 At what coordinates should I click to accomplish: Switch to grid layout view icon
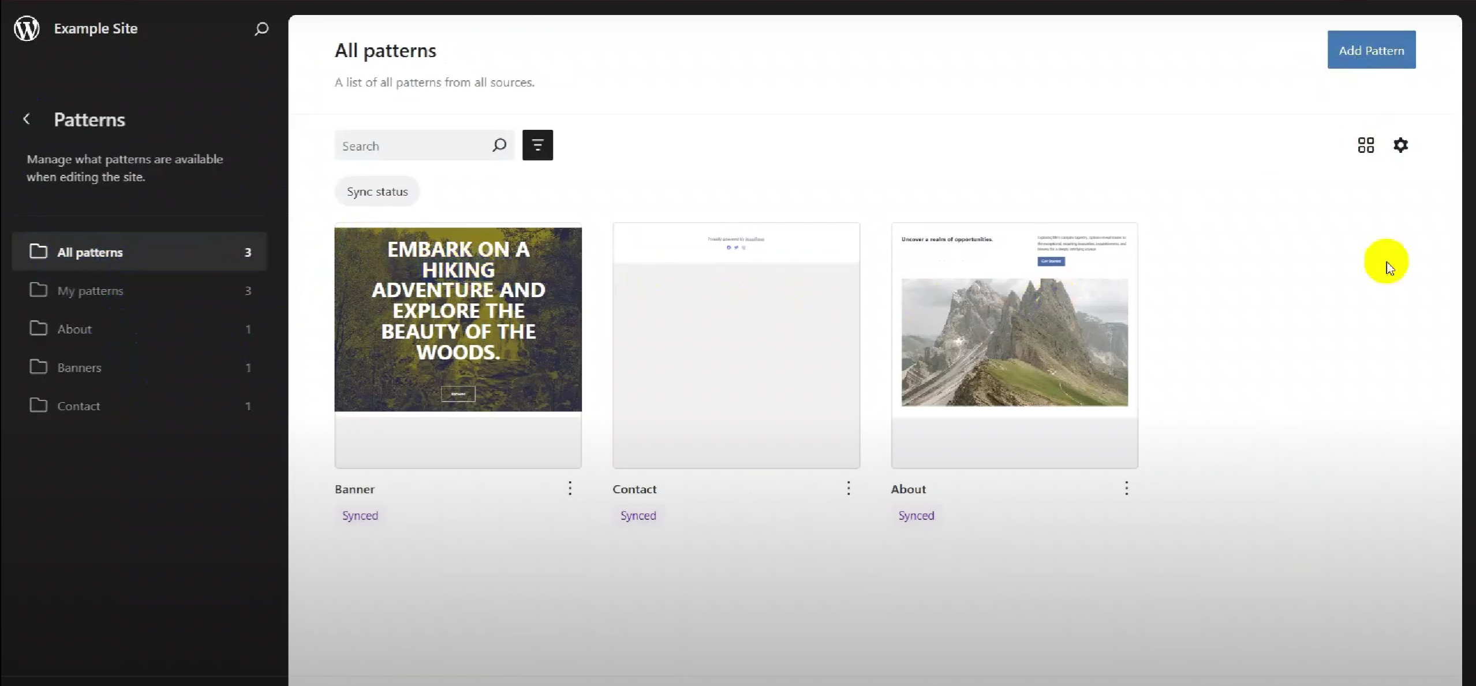[x=1366, y=145]
